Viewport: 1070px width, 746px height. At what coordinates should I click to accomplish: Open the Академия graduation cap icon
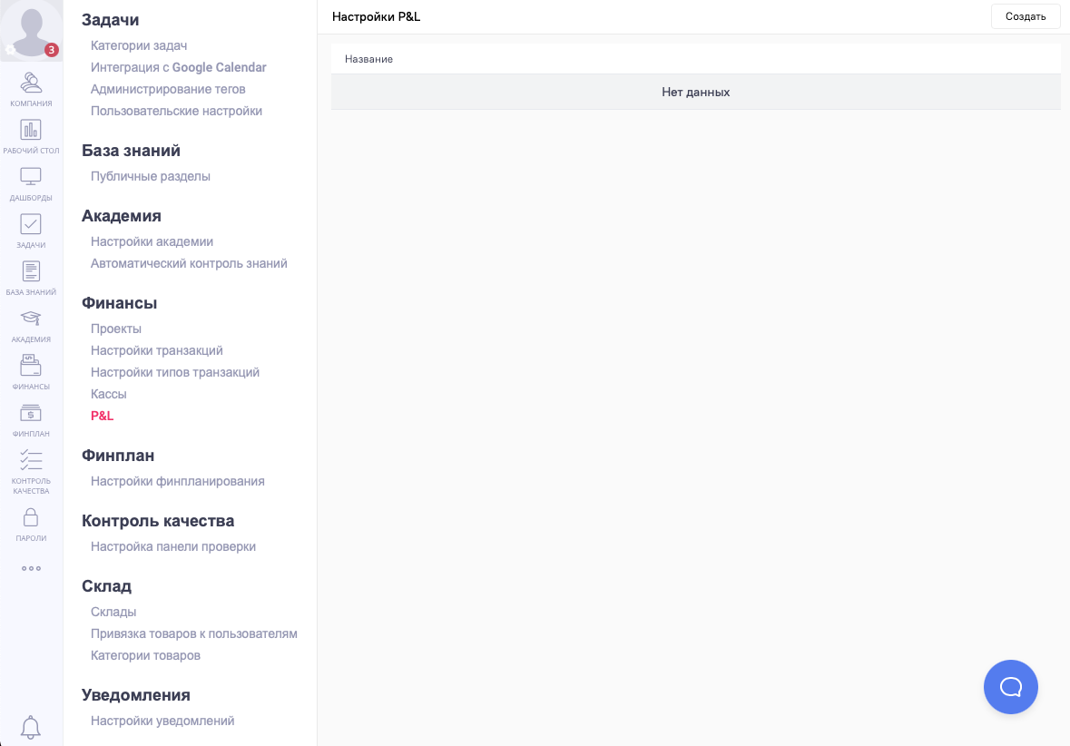click(x=31, y=319)
